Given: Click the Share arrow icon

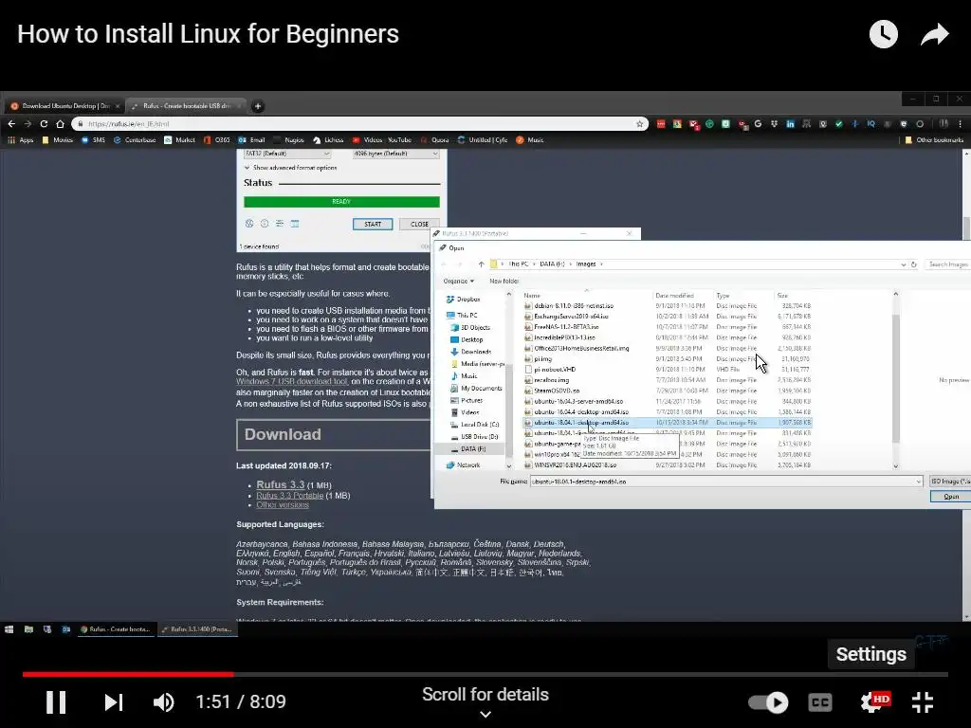Looking at the screenshot, I should [x=934, y=34].
